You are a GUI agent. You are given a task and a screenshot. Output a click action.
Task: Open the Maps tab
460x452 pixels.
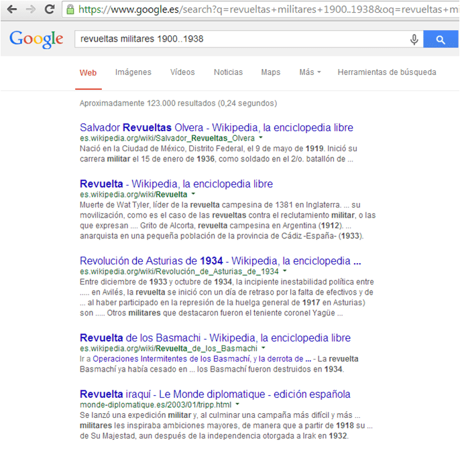pyautogui.click(x=271, y=72)
